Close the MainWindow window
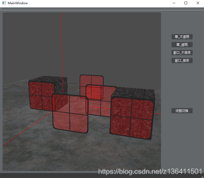 pos(198,3)
